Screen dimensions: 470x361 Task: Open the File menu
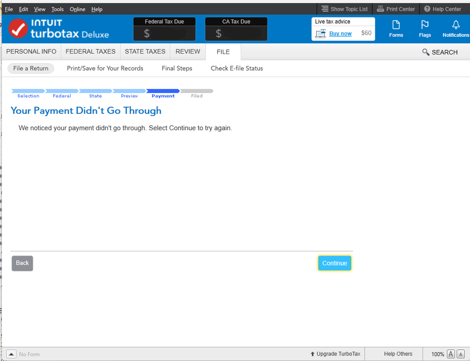tap(9, 9)
